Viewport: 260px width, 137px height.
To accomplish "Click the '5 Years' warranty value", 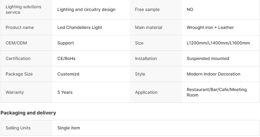I will click(65, 92).
